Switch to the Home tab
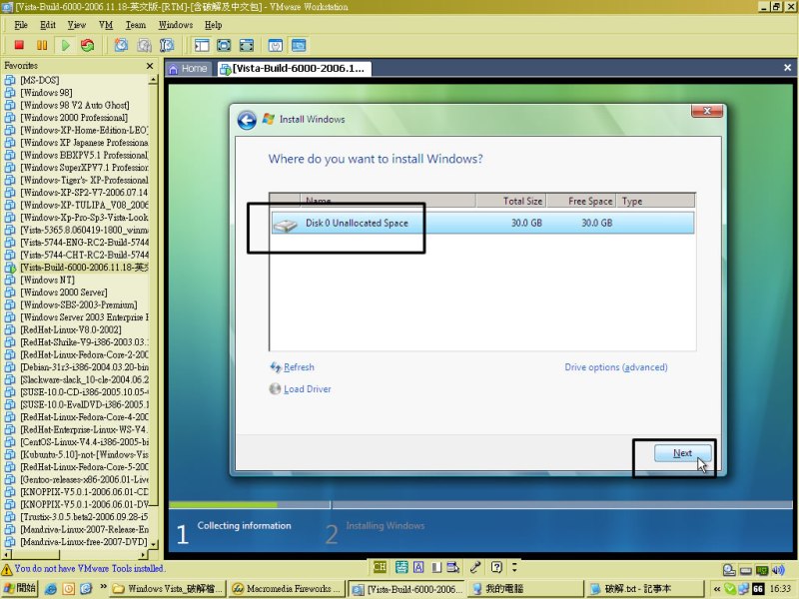799x599 pixels. coord(188,68)
